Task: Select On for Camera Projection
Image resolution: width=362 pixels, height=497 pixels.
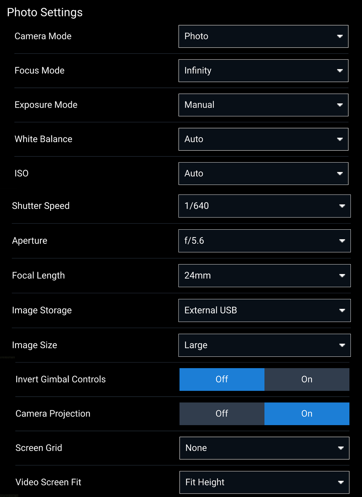Action: click(307, 414)
